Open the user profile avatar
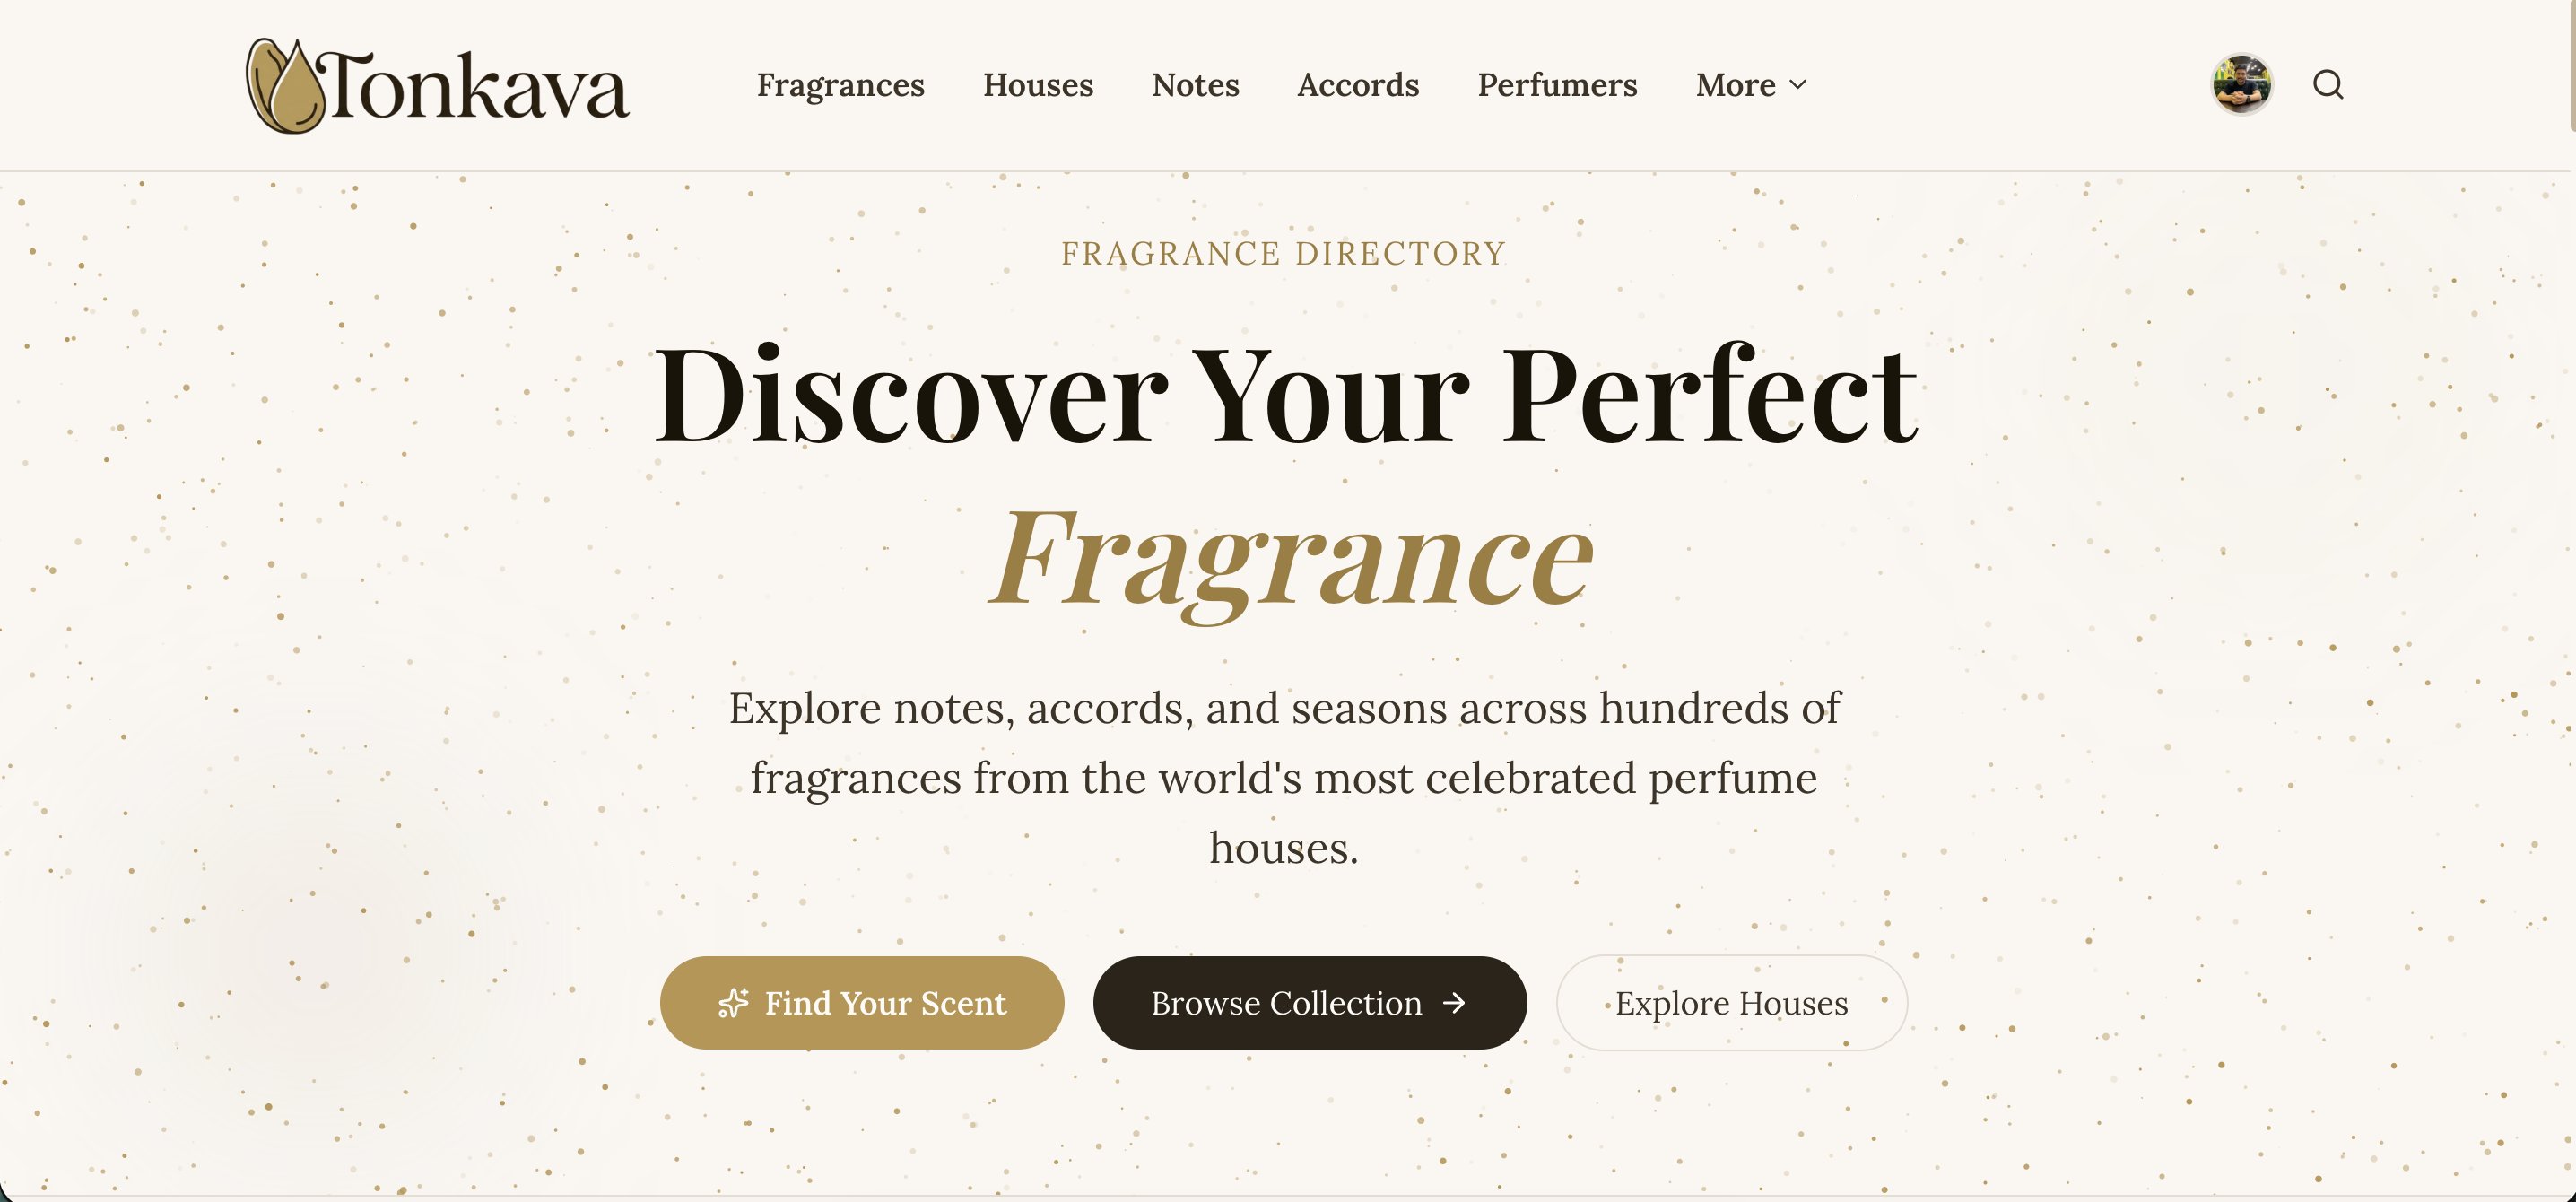The height and width of the screenshot is (1202, 2576). tap(2241, 85)
